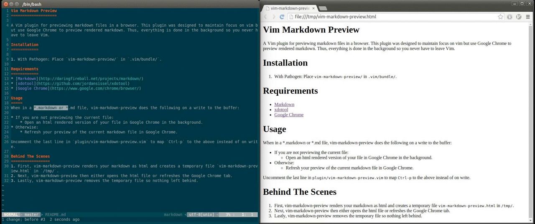
Task: Click "Vim Markdown Preview" title on Vim line 1
Action: click(x=34, y=11)
